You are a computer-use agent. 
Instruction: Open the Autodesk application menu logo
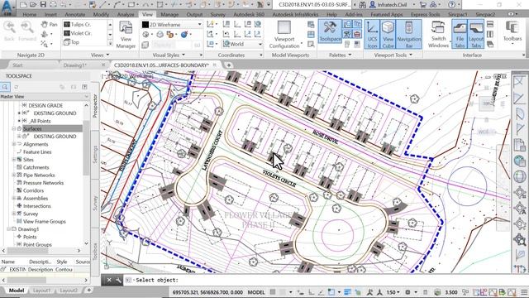(x=7, y=7)
